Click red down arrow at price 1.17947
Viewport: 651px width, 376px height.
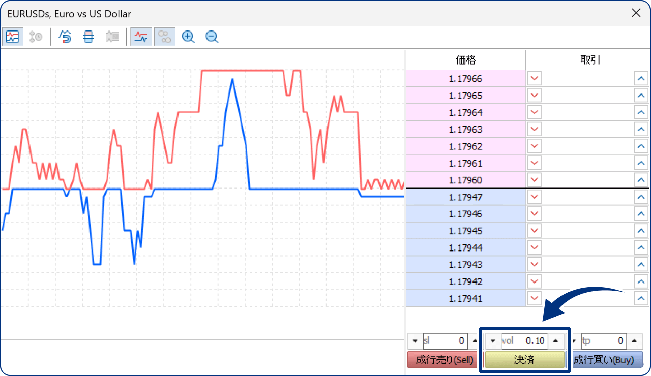[535, 197]
